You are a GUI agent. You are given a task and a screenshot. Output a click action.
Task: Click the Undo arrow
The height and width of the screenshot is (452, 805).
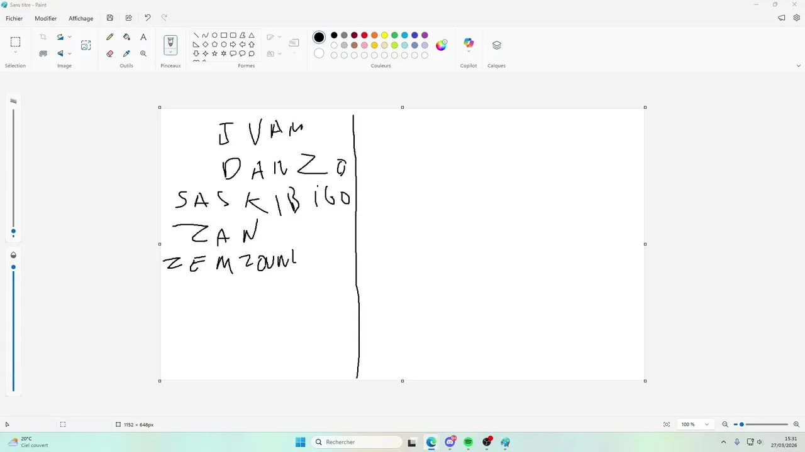pos(147,18)
